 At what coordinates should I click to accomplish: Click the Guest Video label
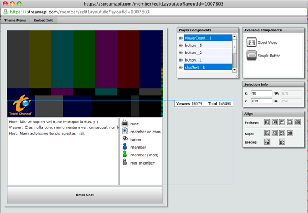pos(267,42)
